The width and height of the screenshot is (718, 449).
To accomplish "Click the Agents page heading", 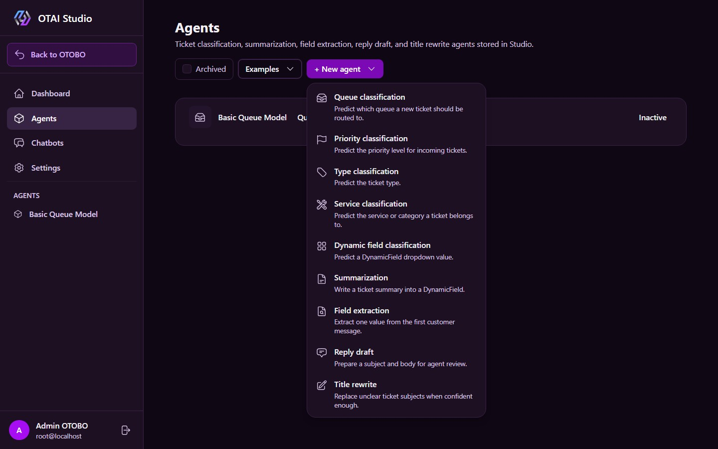I will tap(197, 28).
